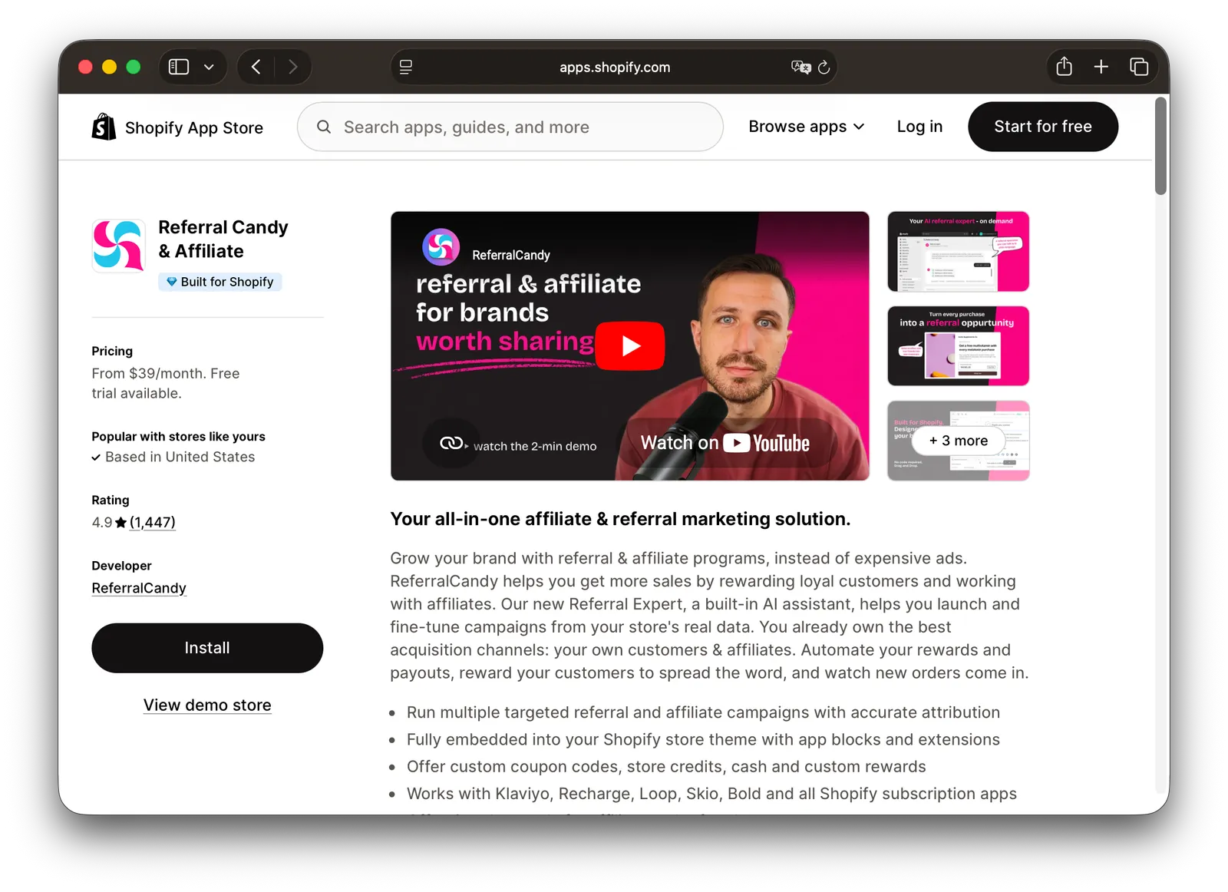Screen dimensions: 1228x892
Task: Click the Referral Candy app icon
Action: (119, 246)
